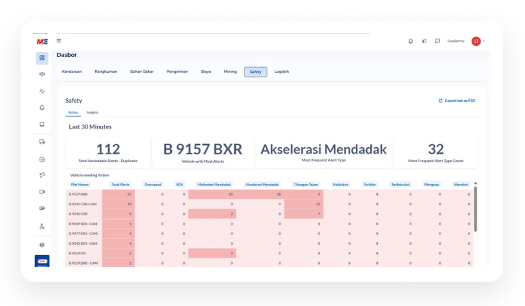Sort by Menguap column header

[x=431, y=184]
